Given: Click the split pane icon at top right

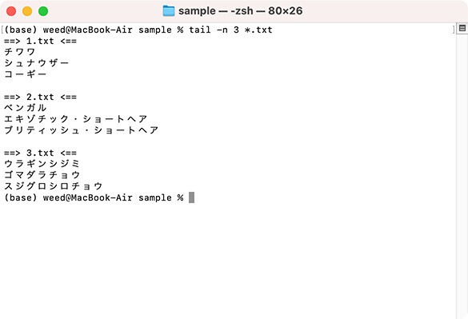Looking at the screenshot, I should click(462, 28).
